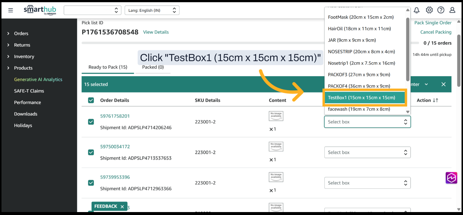Viewport: 463px width, 215px height.
Task: Uncheck order 59761758201 checkbox
Action: (x=91, y=122)
